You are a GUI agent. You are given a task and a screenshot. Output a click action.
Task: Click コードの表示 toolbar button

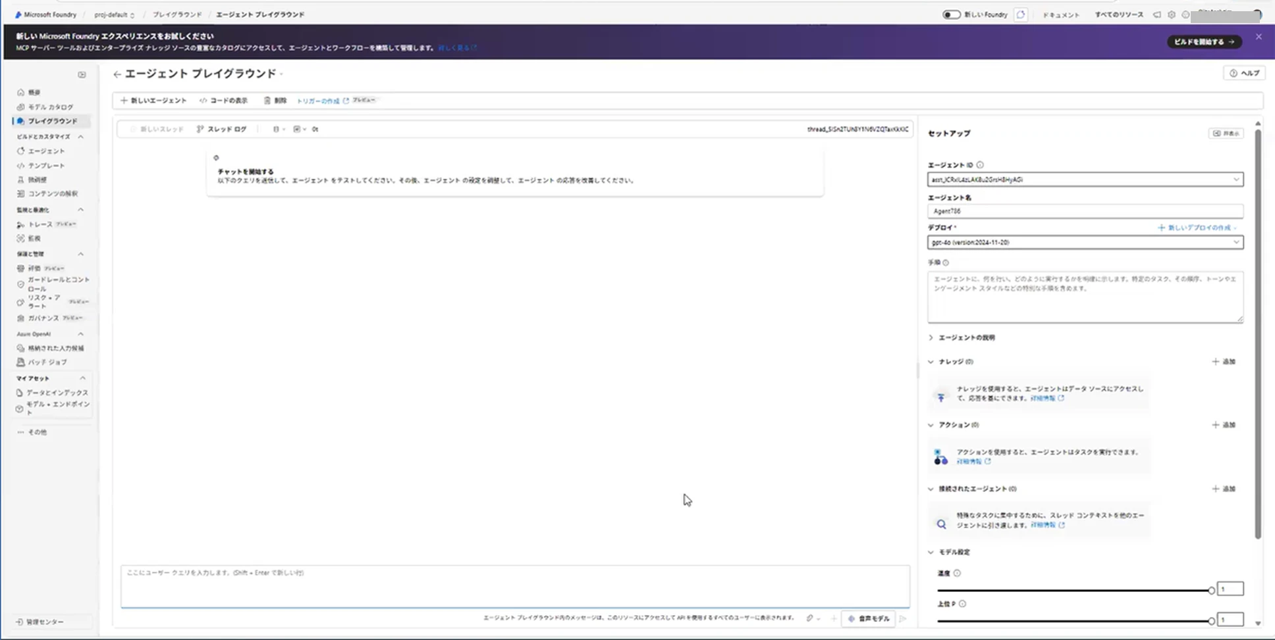point(223,101)
